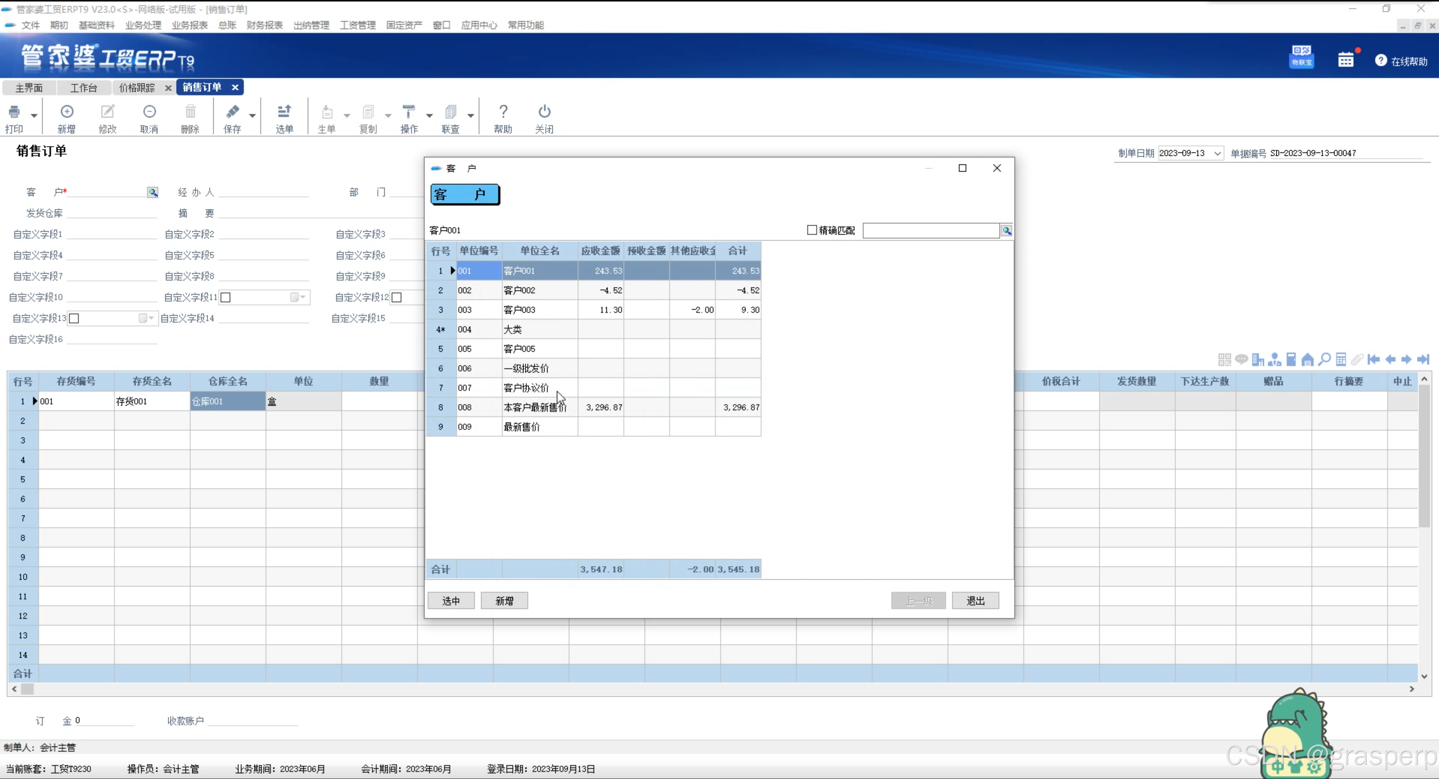
Task: Click the 退出 button in dialog
Action: [975, 601]
